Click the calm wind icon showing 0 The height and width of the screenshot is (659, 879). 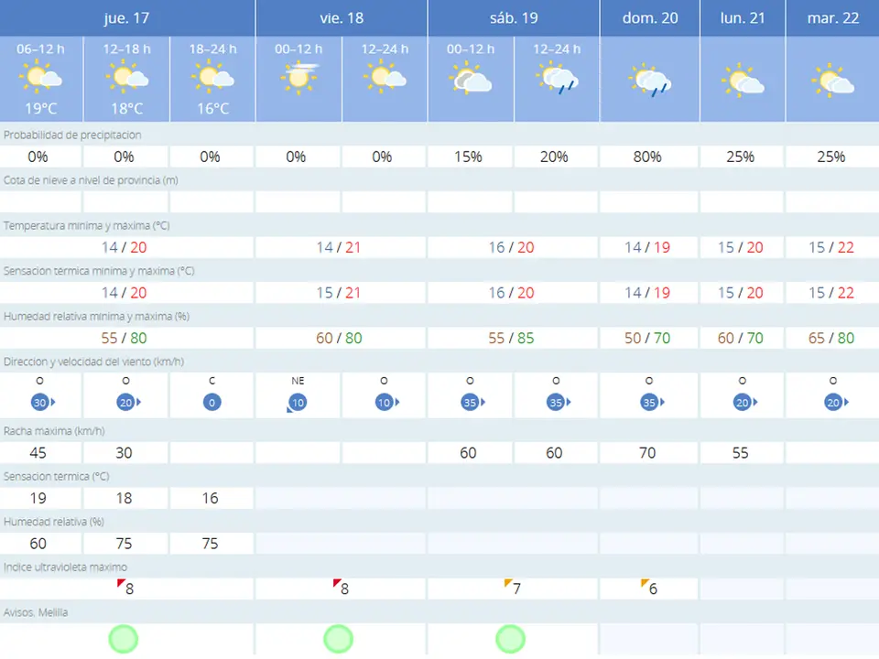(212, 403)
